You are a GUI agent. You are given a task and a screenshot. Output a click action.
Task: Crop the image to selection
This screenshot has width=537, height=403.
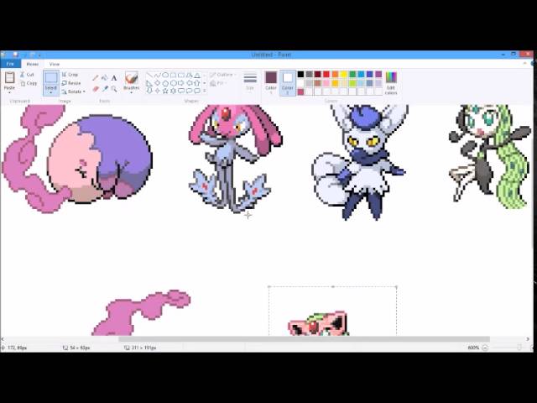(x=70, y=75)
